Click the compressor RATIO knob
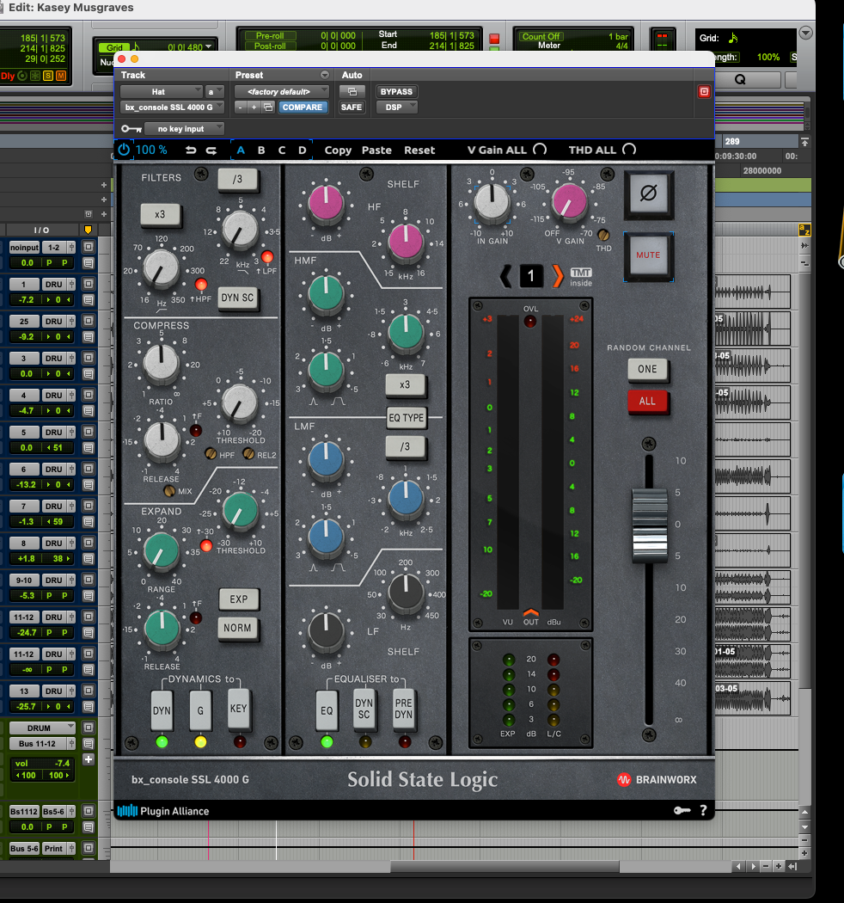The width and height of the screenshot is (844, 903). pos(162,364)
